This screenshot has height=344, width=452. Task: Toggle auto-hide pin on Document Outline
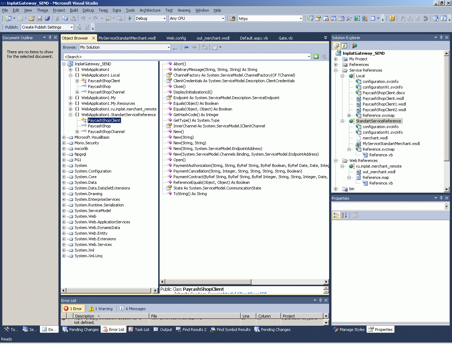click(x=50, y=38)
